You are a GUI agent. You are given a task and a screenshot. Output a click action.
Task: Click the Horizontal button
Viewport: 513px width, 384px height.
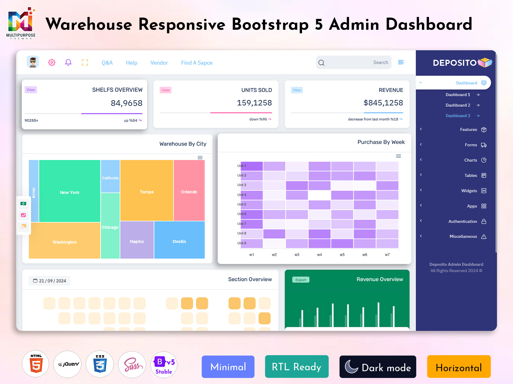pyautogui.click(x=459, y=367)
